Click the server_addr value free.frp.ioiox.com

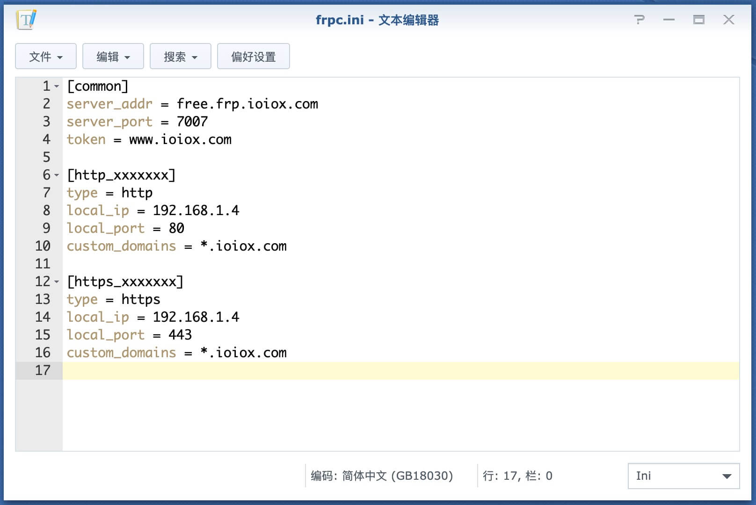point(247,104)
